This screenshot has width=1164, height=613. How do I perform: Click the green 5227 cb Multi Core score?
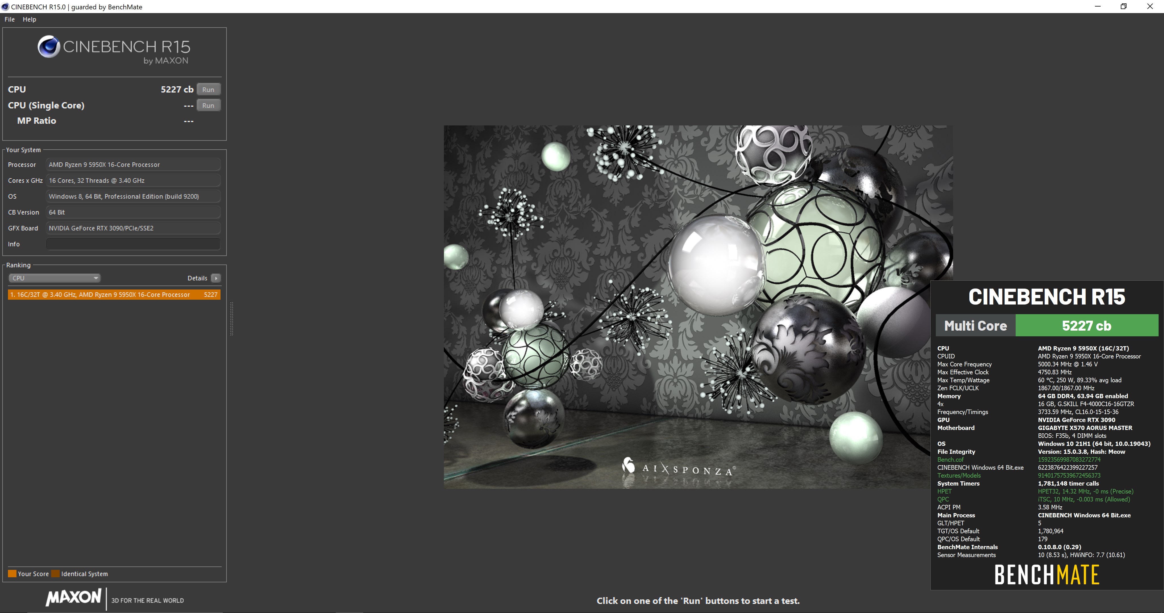click(x=1086, y=326)
